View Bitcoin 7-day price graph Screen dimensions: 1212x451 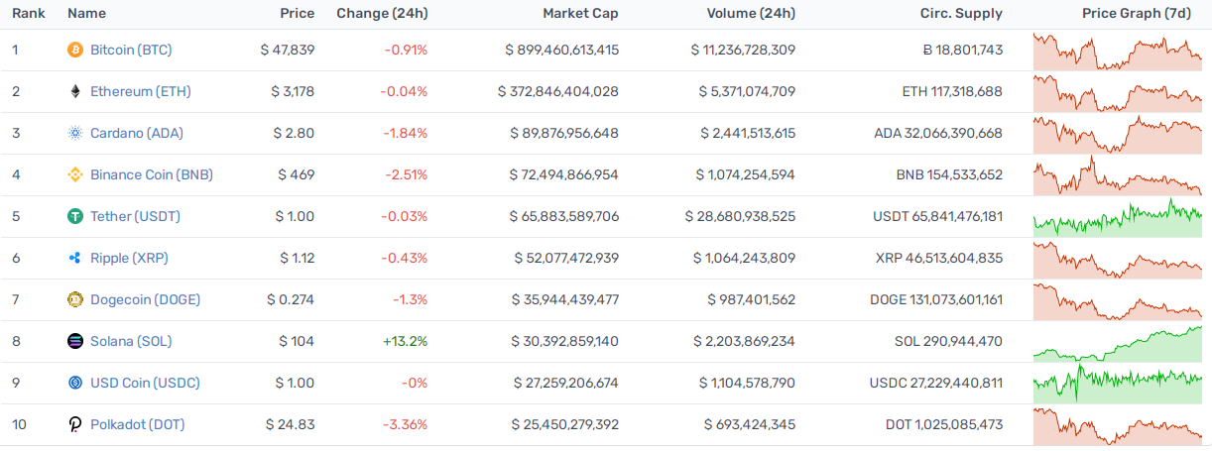pos(1117,50)
